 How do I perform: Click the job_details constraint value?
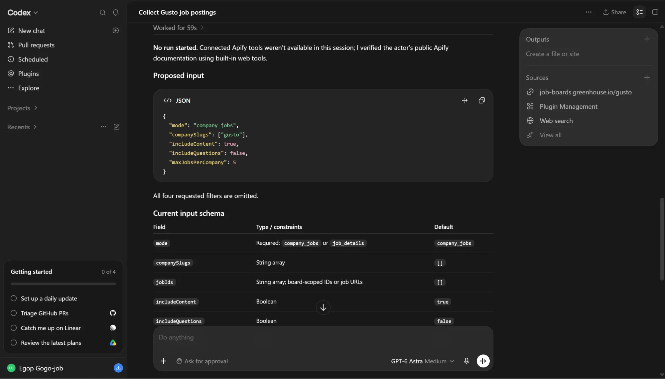tap(348, 243)
